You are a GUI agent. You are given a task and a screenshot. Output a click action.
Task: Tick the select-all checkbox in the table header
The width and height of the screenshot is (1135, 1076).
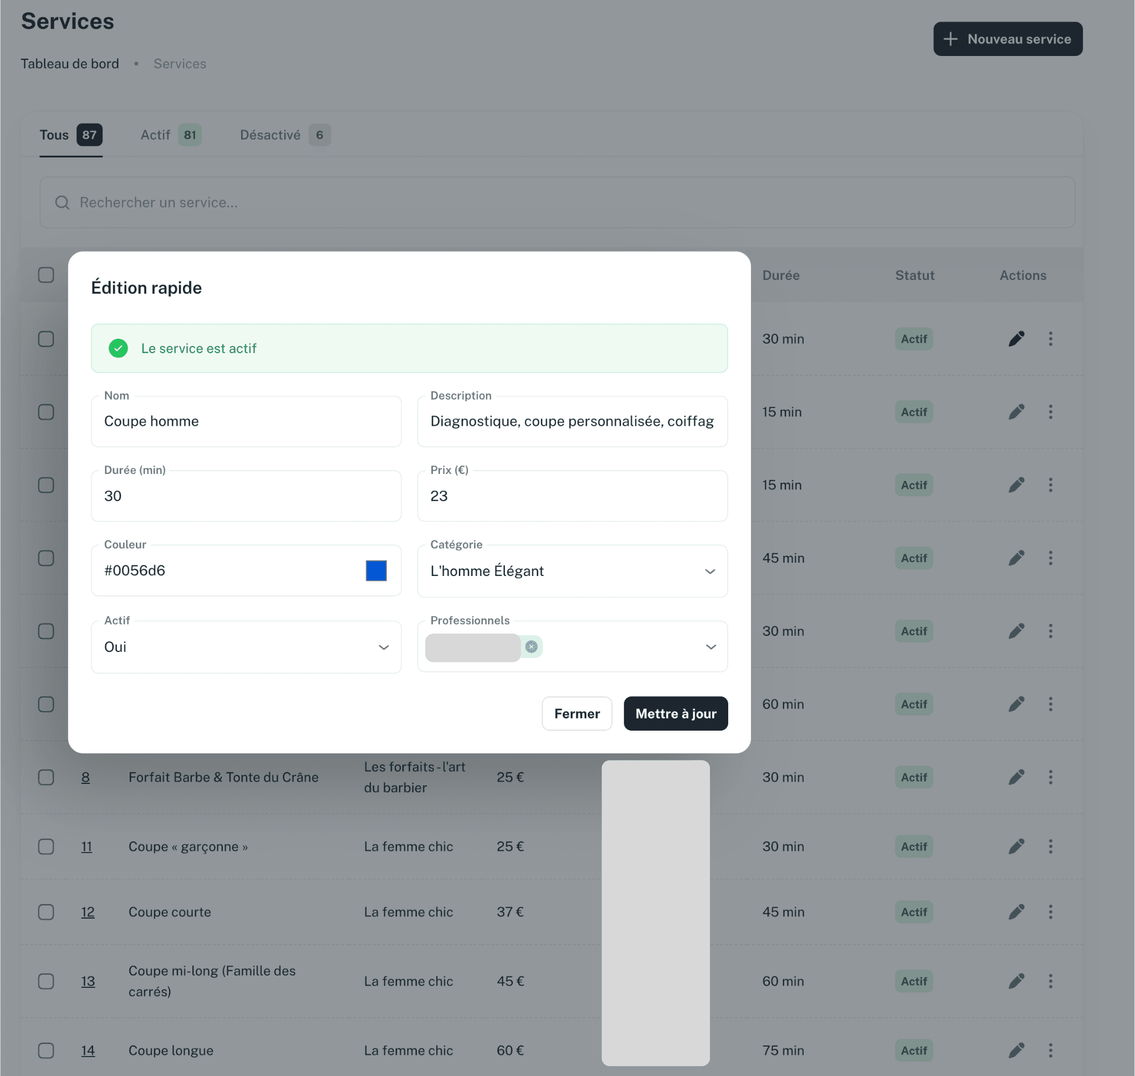pos(47,275)
